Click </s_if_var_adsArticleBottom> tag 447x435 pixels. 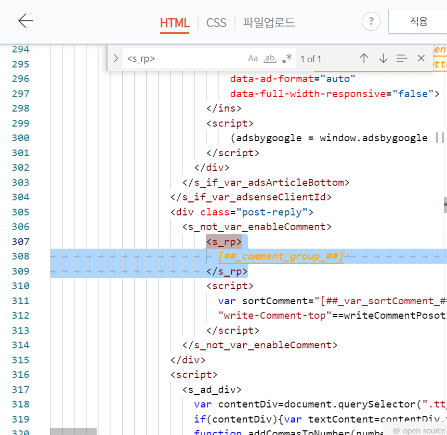pyautogui.click(x=266, y=183)
